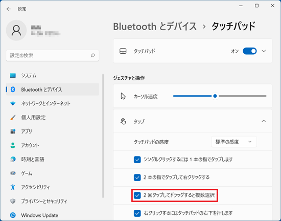Click the back arrow icon
The width and height of the screenshot is (281, 221).
click(x=8, y=9)
